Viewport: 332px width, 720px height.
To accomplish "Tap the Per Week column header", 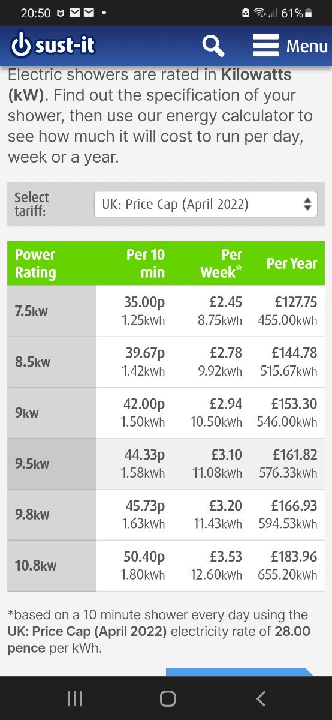I will [x=221, y=263].
